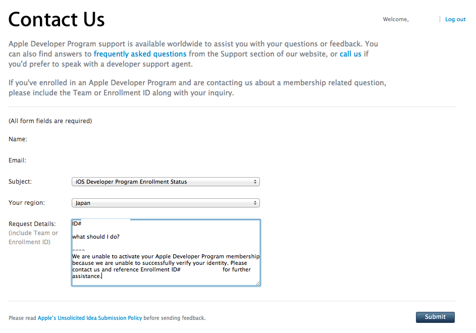
Task: Click the Your region: label
Action: pos(27,203)
